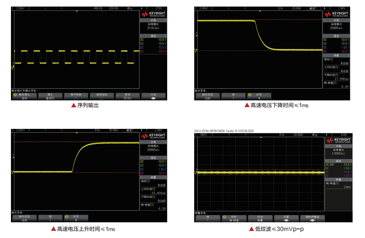Viewport: 365px width, 238px height.
Task: Open 触发类型 边沿 softkey in fall time scope
Action: [x=208, y=96]
